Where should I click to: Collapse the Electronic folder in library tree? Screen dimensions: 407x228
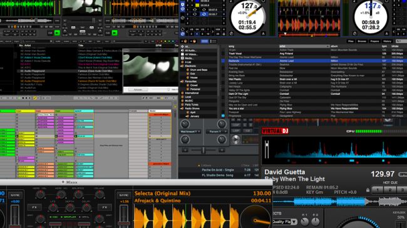point(182,66)
